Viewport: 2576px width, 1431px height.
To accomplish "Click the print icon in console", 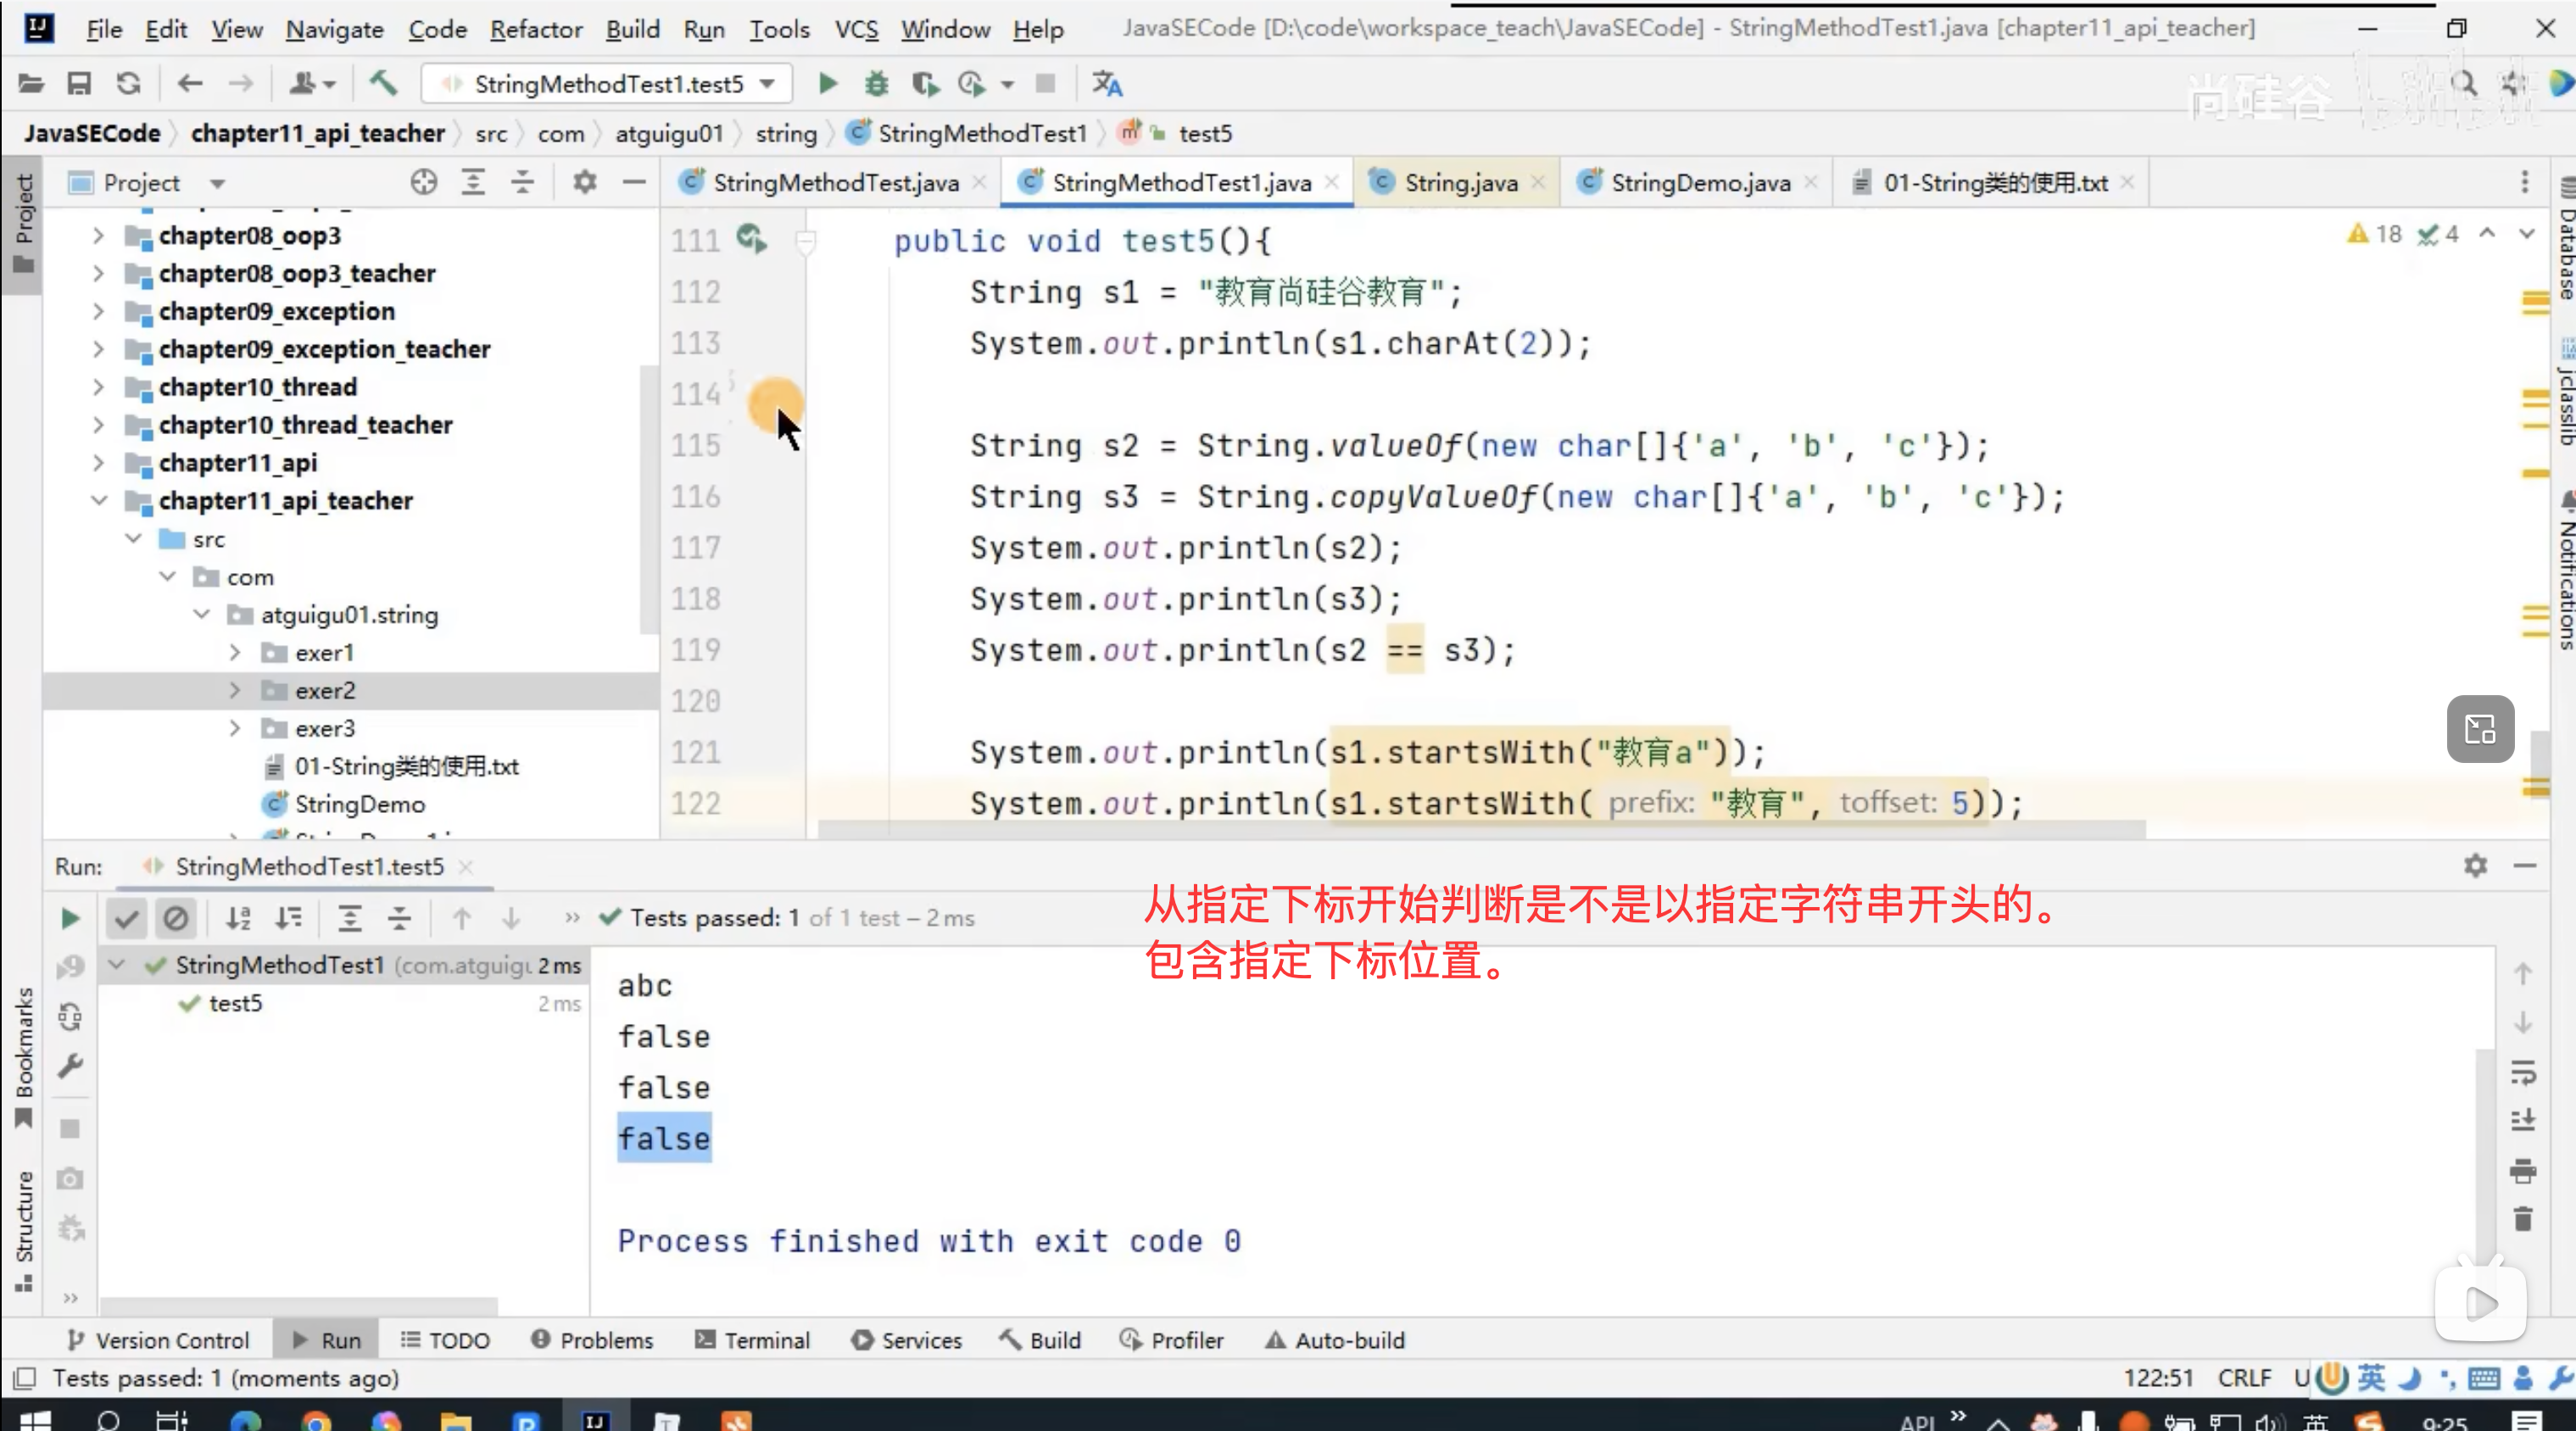I will click(x=2522, y=1170).
